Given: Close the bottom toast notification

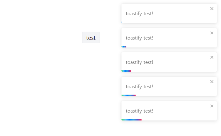Looking at the screenshot, I should click(x=212, y=106).
